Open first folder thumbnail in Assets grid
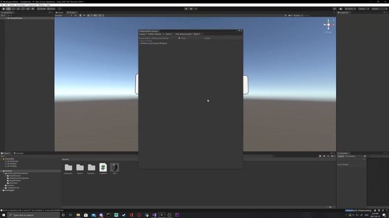389x218 pixels. (x=68, y=168)
